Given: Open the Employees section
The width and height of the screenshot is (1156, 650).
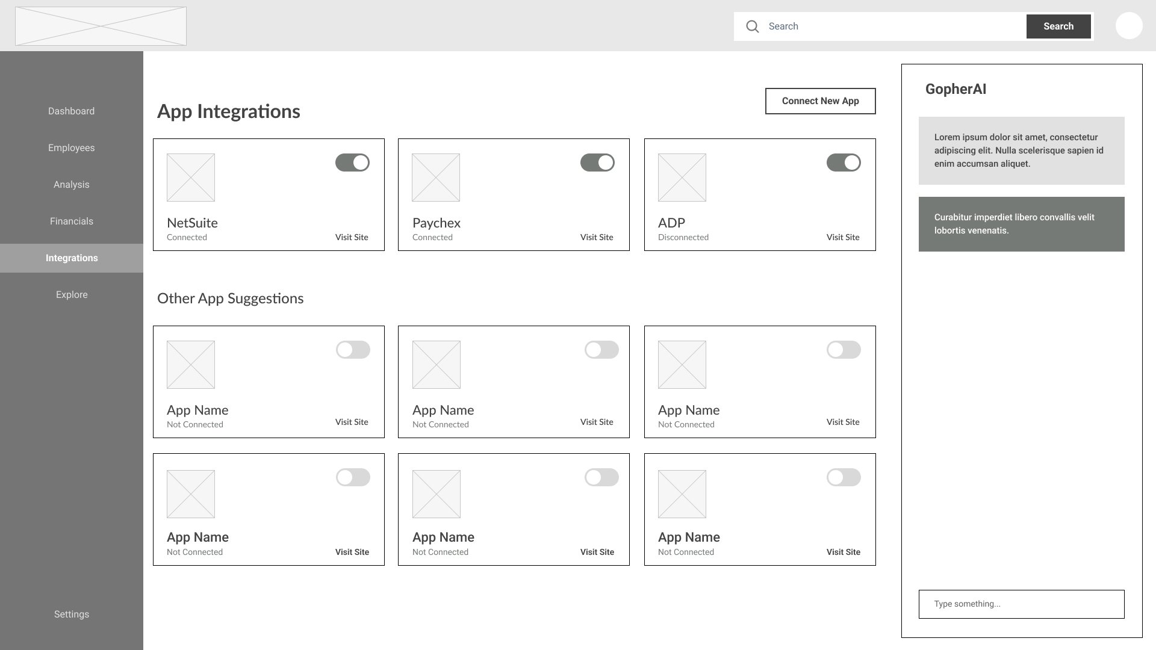Looking at the screenshot, I should click(72, 148).
